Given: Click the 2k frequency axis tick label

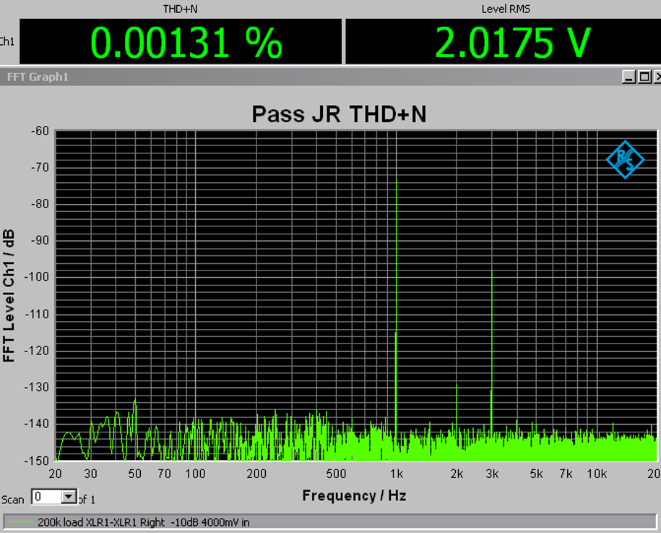Looking at the screenshot, I should click(457, 474).
